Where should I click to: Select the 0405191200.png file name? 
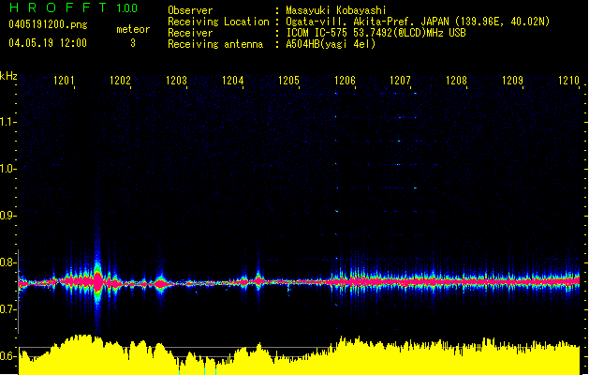tap(48, 24)
